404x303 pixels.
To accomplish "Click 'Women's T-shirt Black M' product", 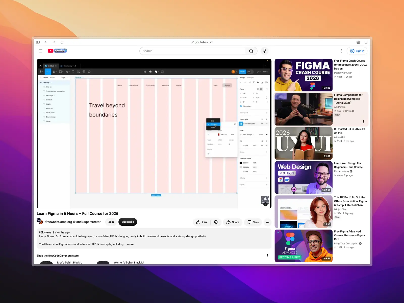I will tap(129, 263).
